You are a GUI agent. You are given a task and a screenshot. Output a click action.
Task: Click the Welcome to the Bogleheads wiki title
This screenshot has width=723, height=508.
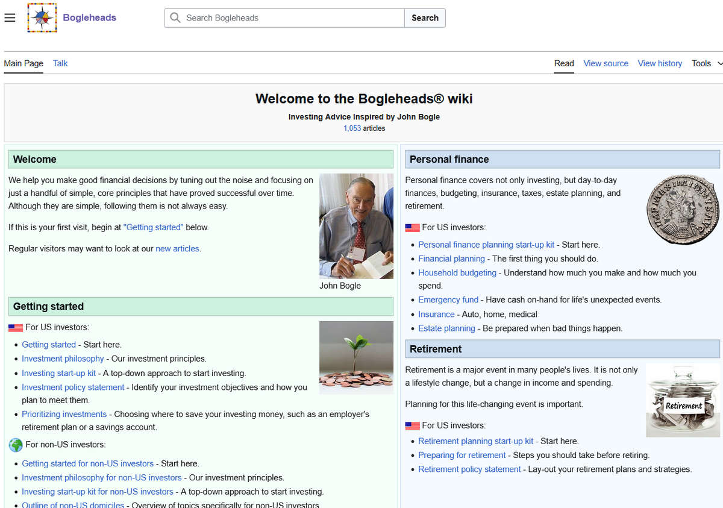click(364, 99)
